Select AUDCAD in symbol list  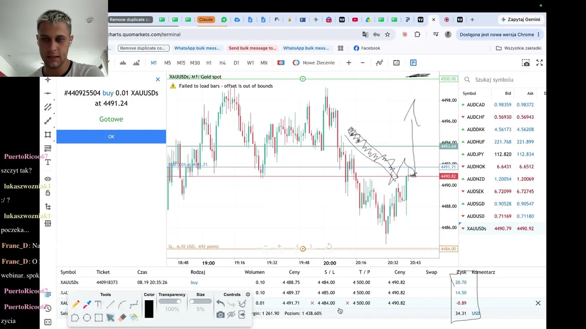tap(504, 105)
